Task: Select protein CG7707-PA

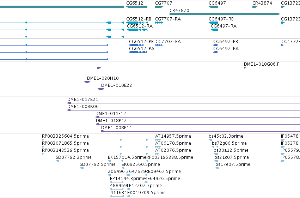Action: (x=159, y=45)
